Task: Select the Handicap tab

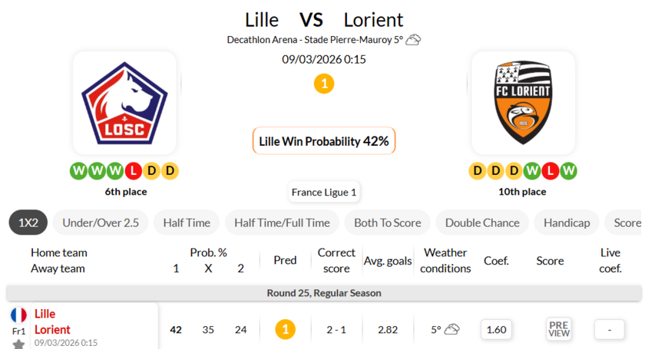Action: pos(567,222)
